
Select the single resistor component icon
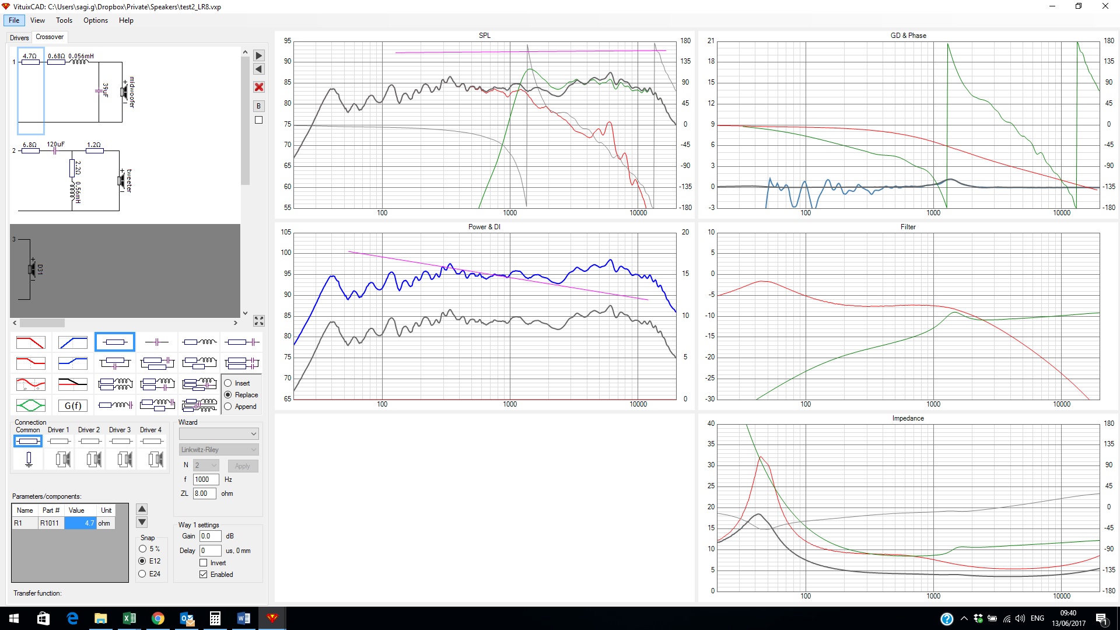[114, 342]
